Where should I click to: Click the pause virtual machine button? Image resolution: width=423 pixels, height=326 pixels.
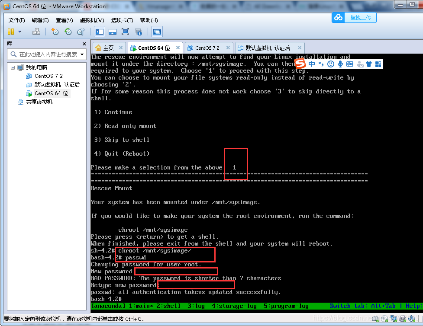[11, 32]
